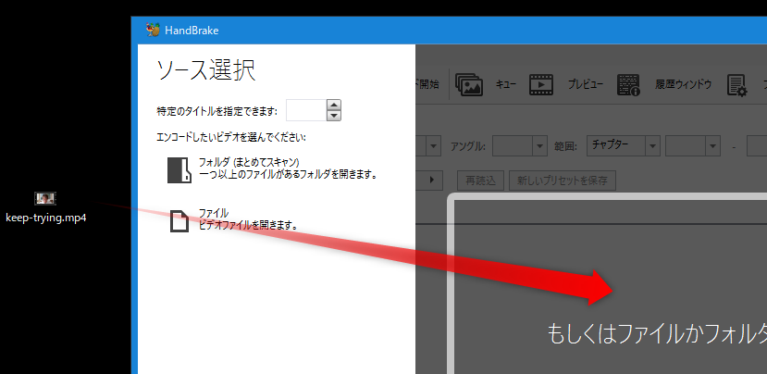The height and width of the screenshot is (374, 767).
Task: Click the specific title number input field
Action: [x=305, y=110]
